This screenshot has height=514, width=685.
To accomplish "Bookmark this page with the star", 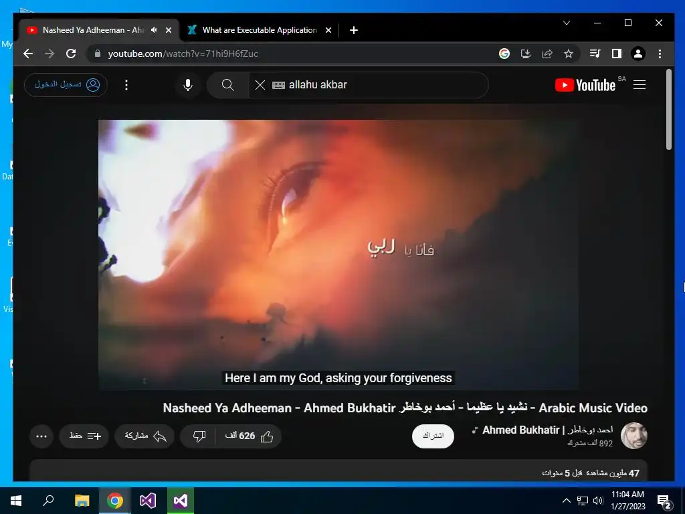I will pyautogui.click(x=569, y=54).
